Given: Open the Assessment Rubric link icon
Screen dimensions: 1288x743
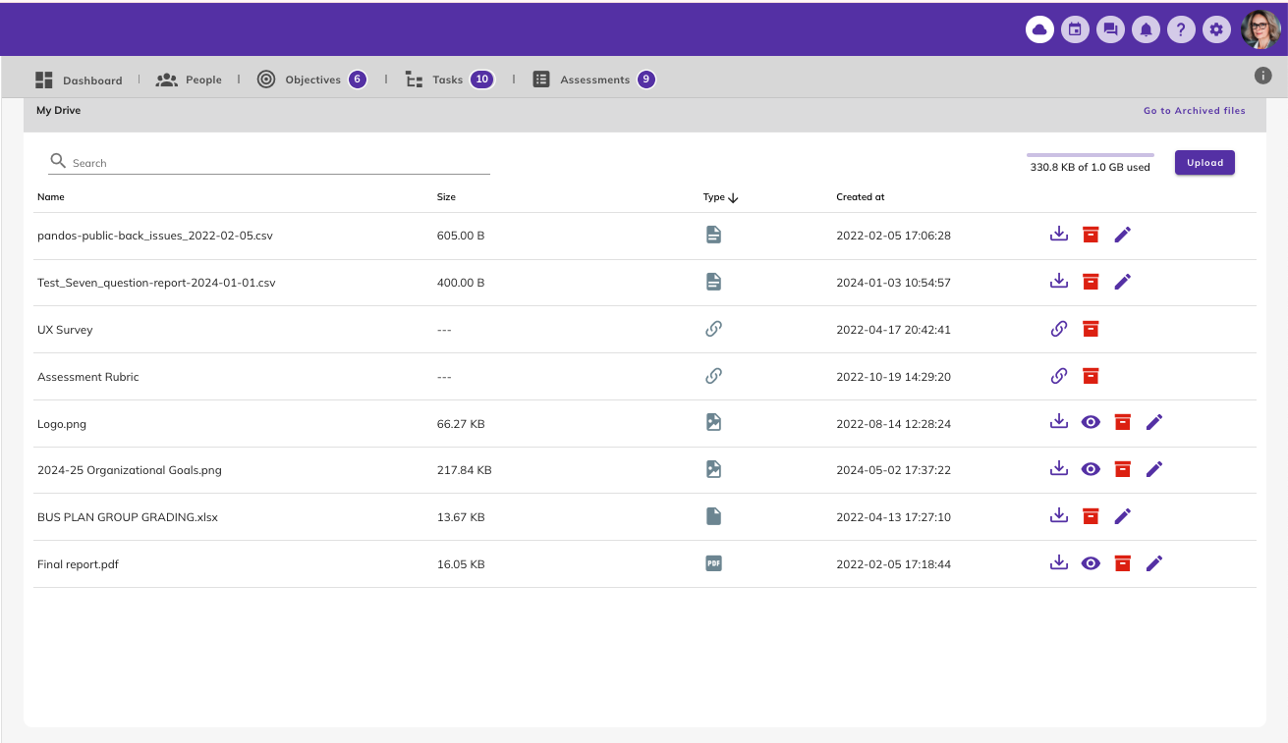Looking at the screenshot, I should (1059, 376).
